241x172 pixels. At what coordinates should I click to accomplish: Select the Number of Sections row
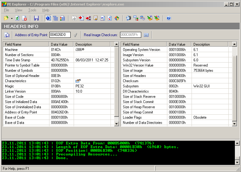click(x=59, y=55)
